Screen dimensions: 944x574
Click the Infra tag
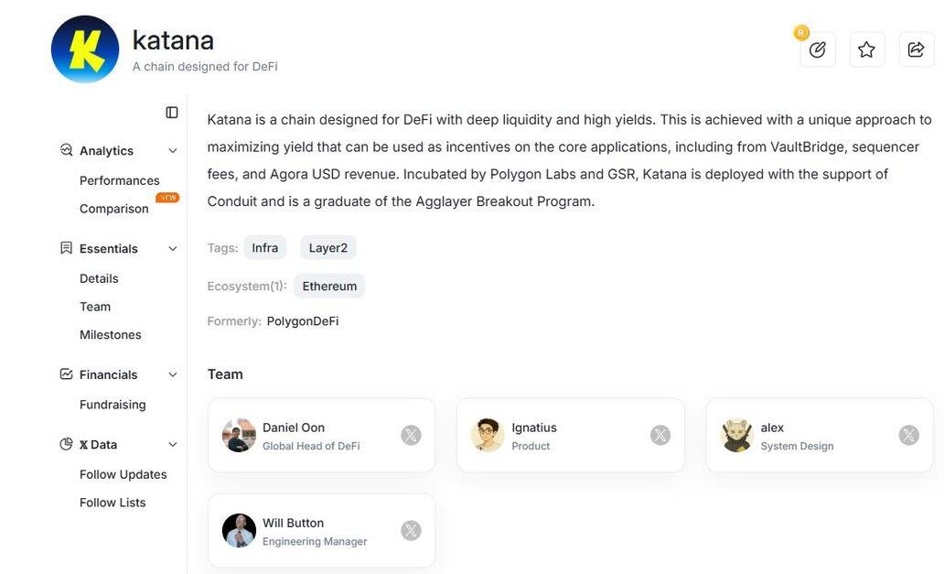click(264, 247)
